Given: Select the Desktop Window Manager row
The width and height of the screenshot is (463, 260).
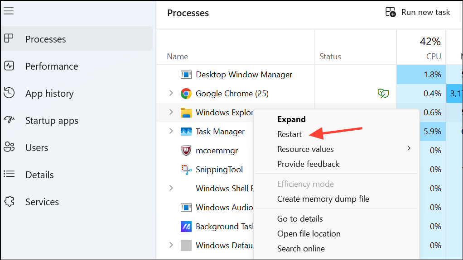Looking at the screenshot, I should tap(244, 75).
